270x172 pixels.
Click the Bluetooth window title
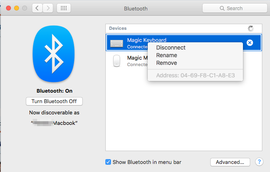click(136, 8)
